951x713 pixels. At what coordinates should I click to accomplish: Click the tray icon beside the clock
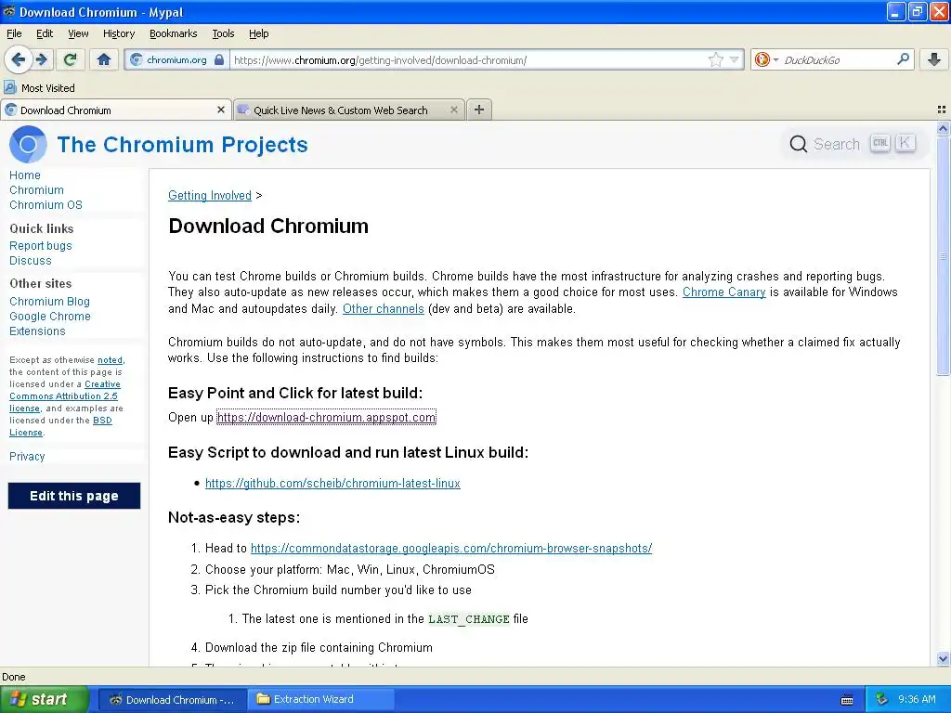(881, 700)
